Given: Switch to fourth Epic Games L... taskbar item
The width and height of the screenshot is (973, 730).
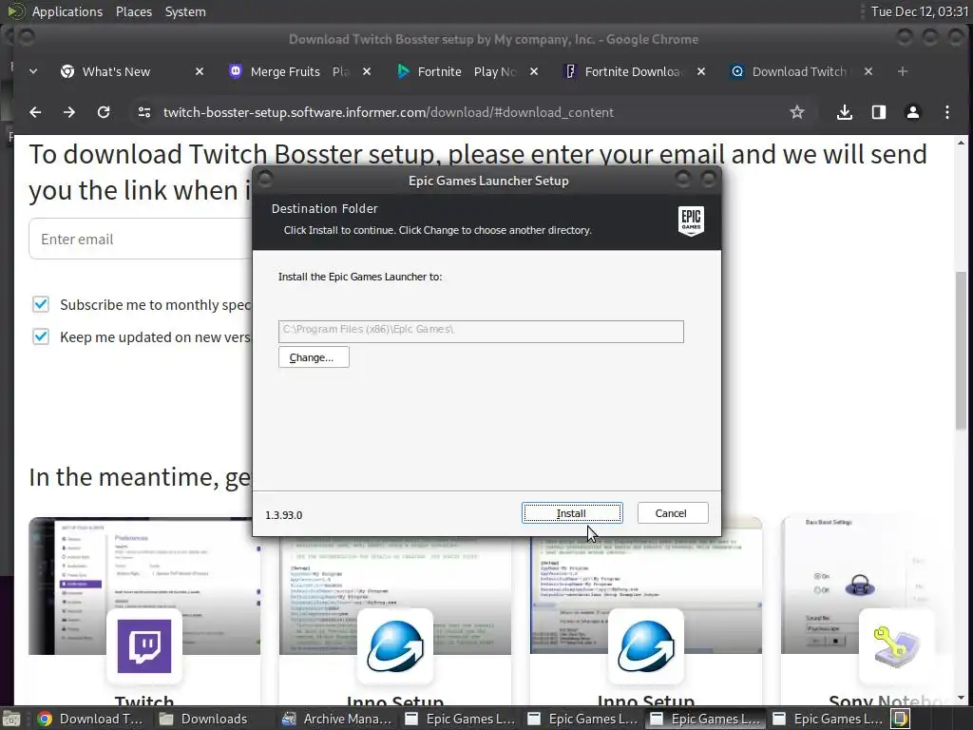Looking at the screenshot, I should 829,719.
